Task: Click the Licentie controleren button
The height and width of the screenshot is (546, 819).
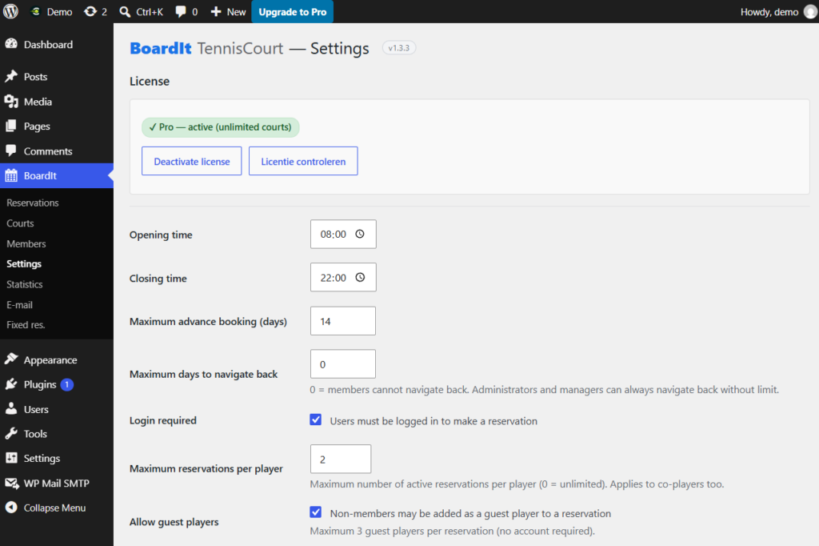Action: click(303, 161)
